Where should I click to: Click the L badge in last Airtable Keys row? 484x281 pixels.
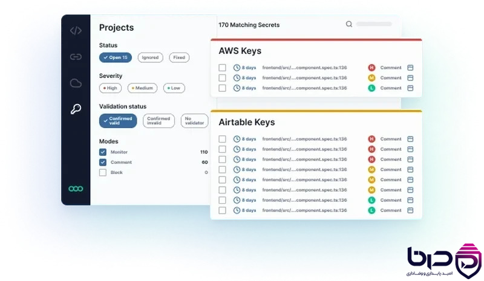(371, 210)
